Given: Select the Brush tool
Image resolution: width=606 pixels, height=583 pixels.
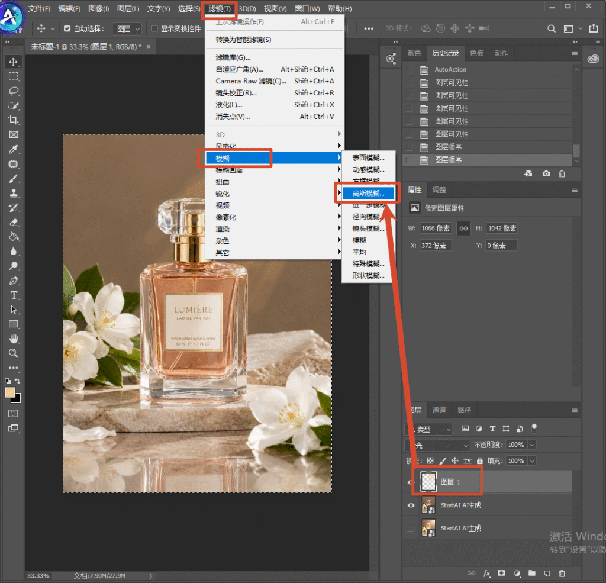Looking at the screenshot, I should (14, 179).
